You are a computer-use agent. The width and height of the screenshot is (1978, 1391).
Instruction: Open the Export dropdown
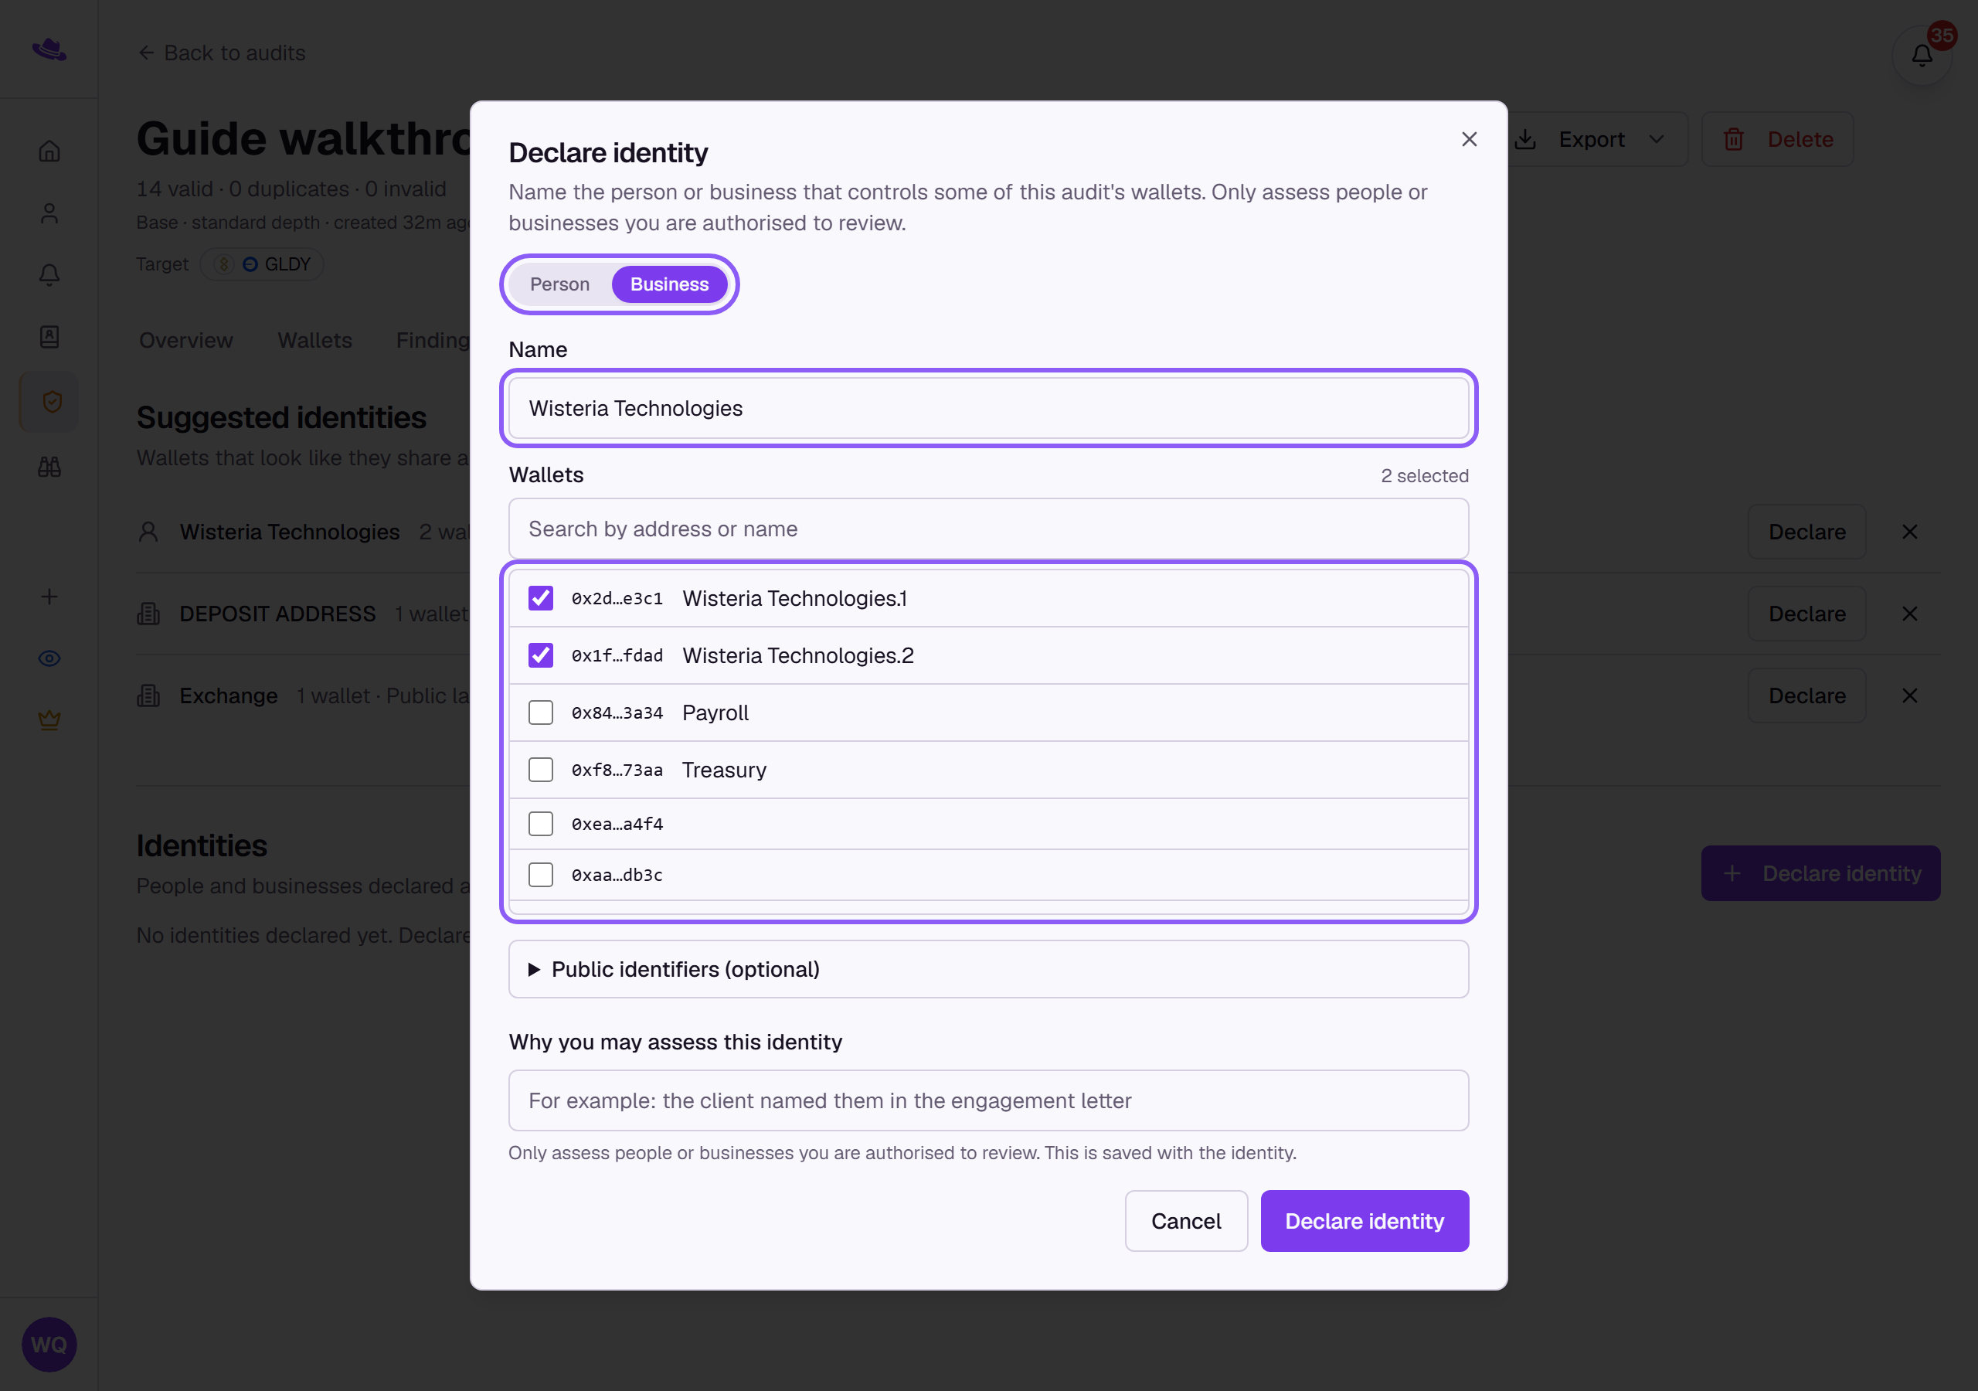click(1590, 139)
